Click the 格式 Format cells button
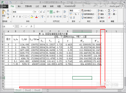The image size is (126, 93). click(x=102, y=18)
